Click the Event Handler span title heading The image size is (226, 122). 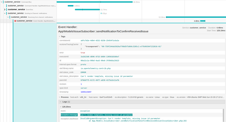(103, 29)
